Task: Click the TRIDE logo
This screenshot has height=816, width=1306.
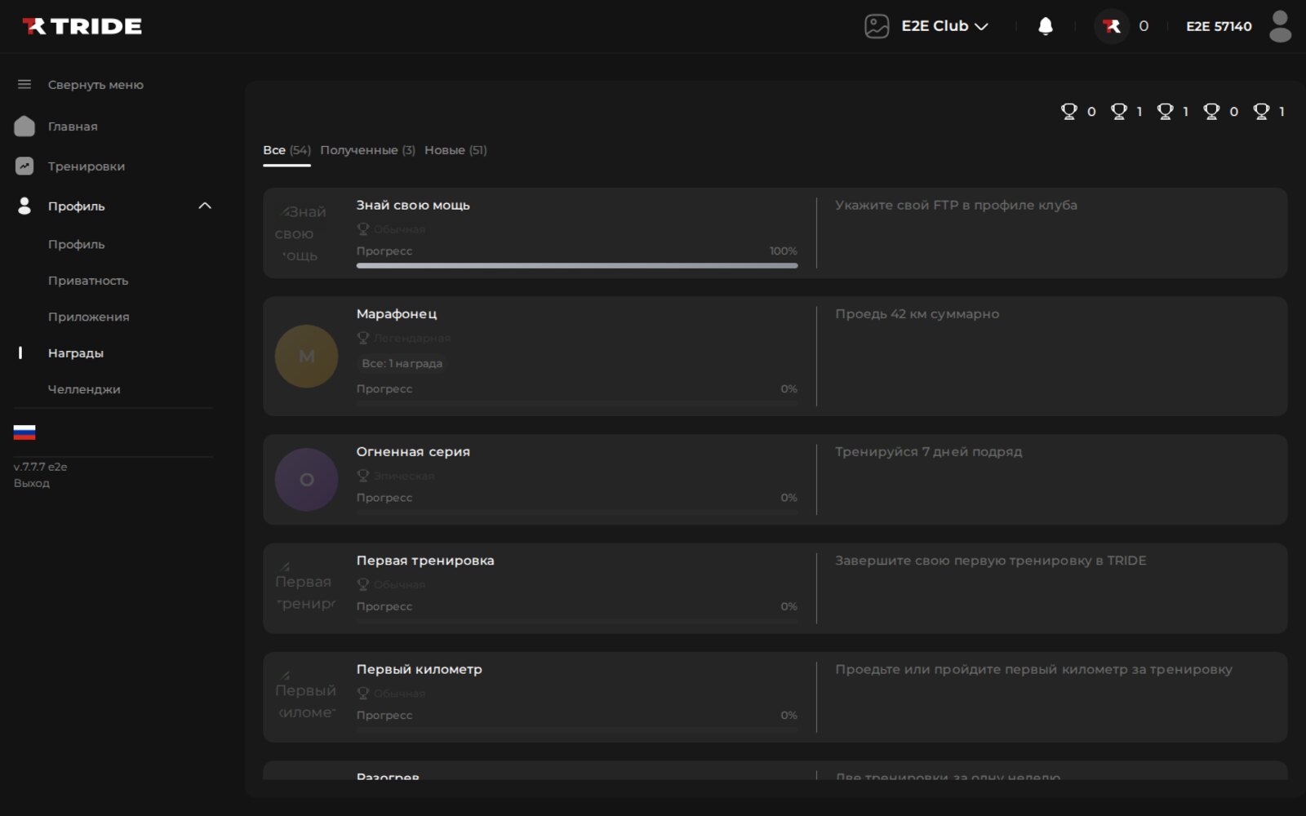Action: [82, 26]
